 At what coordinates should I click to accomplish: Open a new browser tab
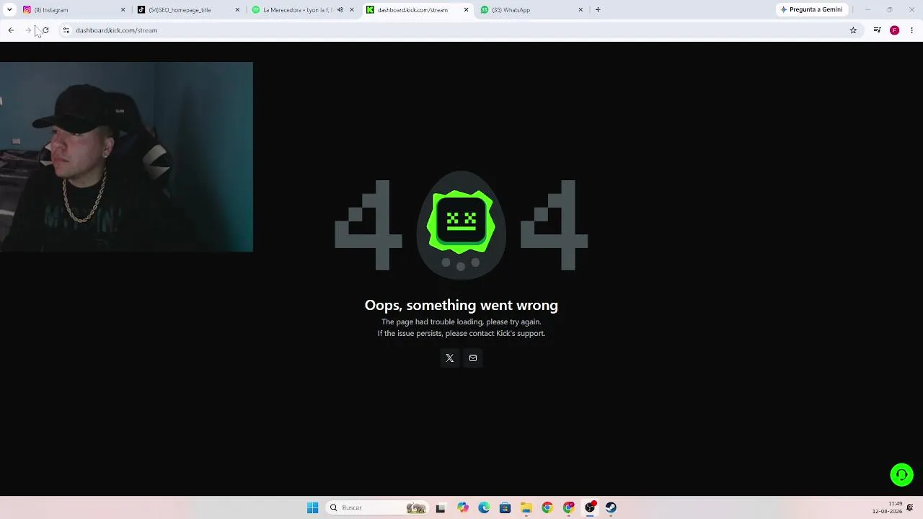[598, 10]
